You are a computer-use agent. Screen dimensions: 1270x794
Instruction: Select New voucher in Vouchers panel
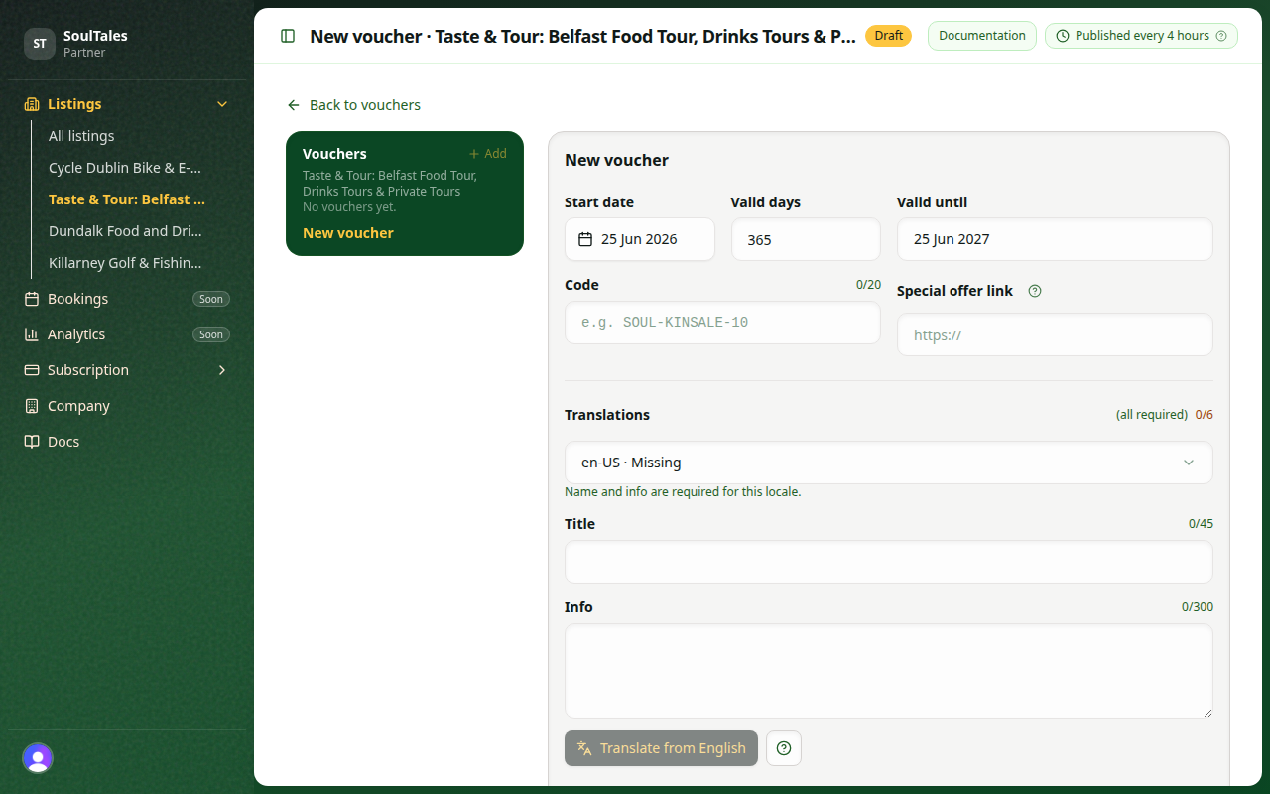point(348,233)
